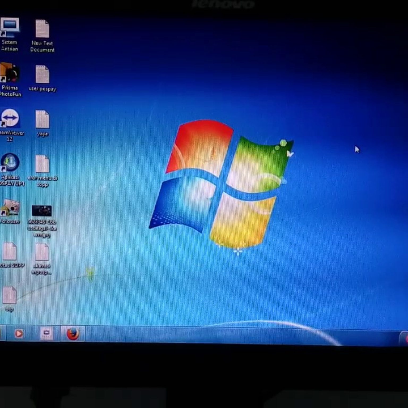The width and height of the screenshot is (408, 408).
Task: Select the yaya text file
Action: tap(42, 119)
